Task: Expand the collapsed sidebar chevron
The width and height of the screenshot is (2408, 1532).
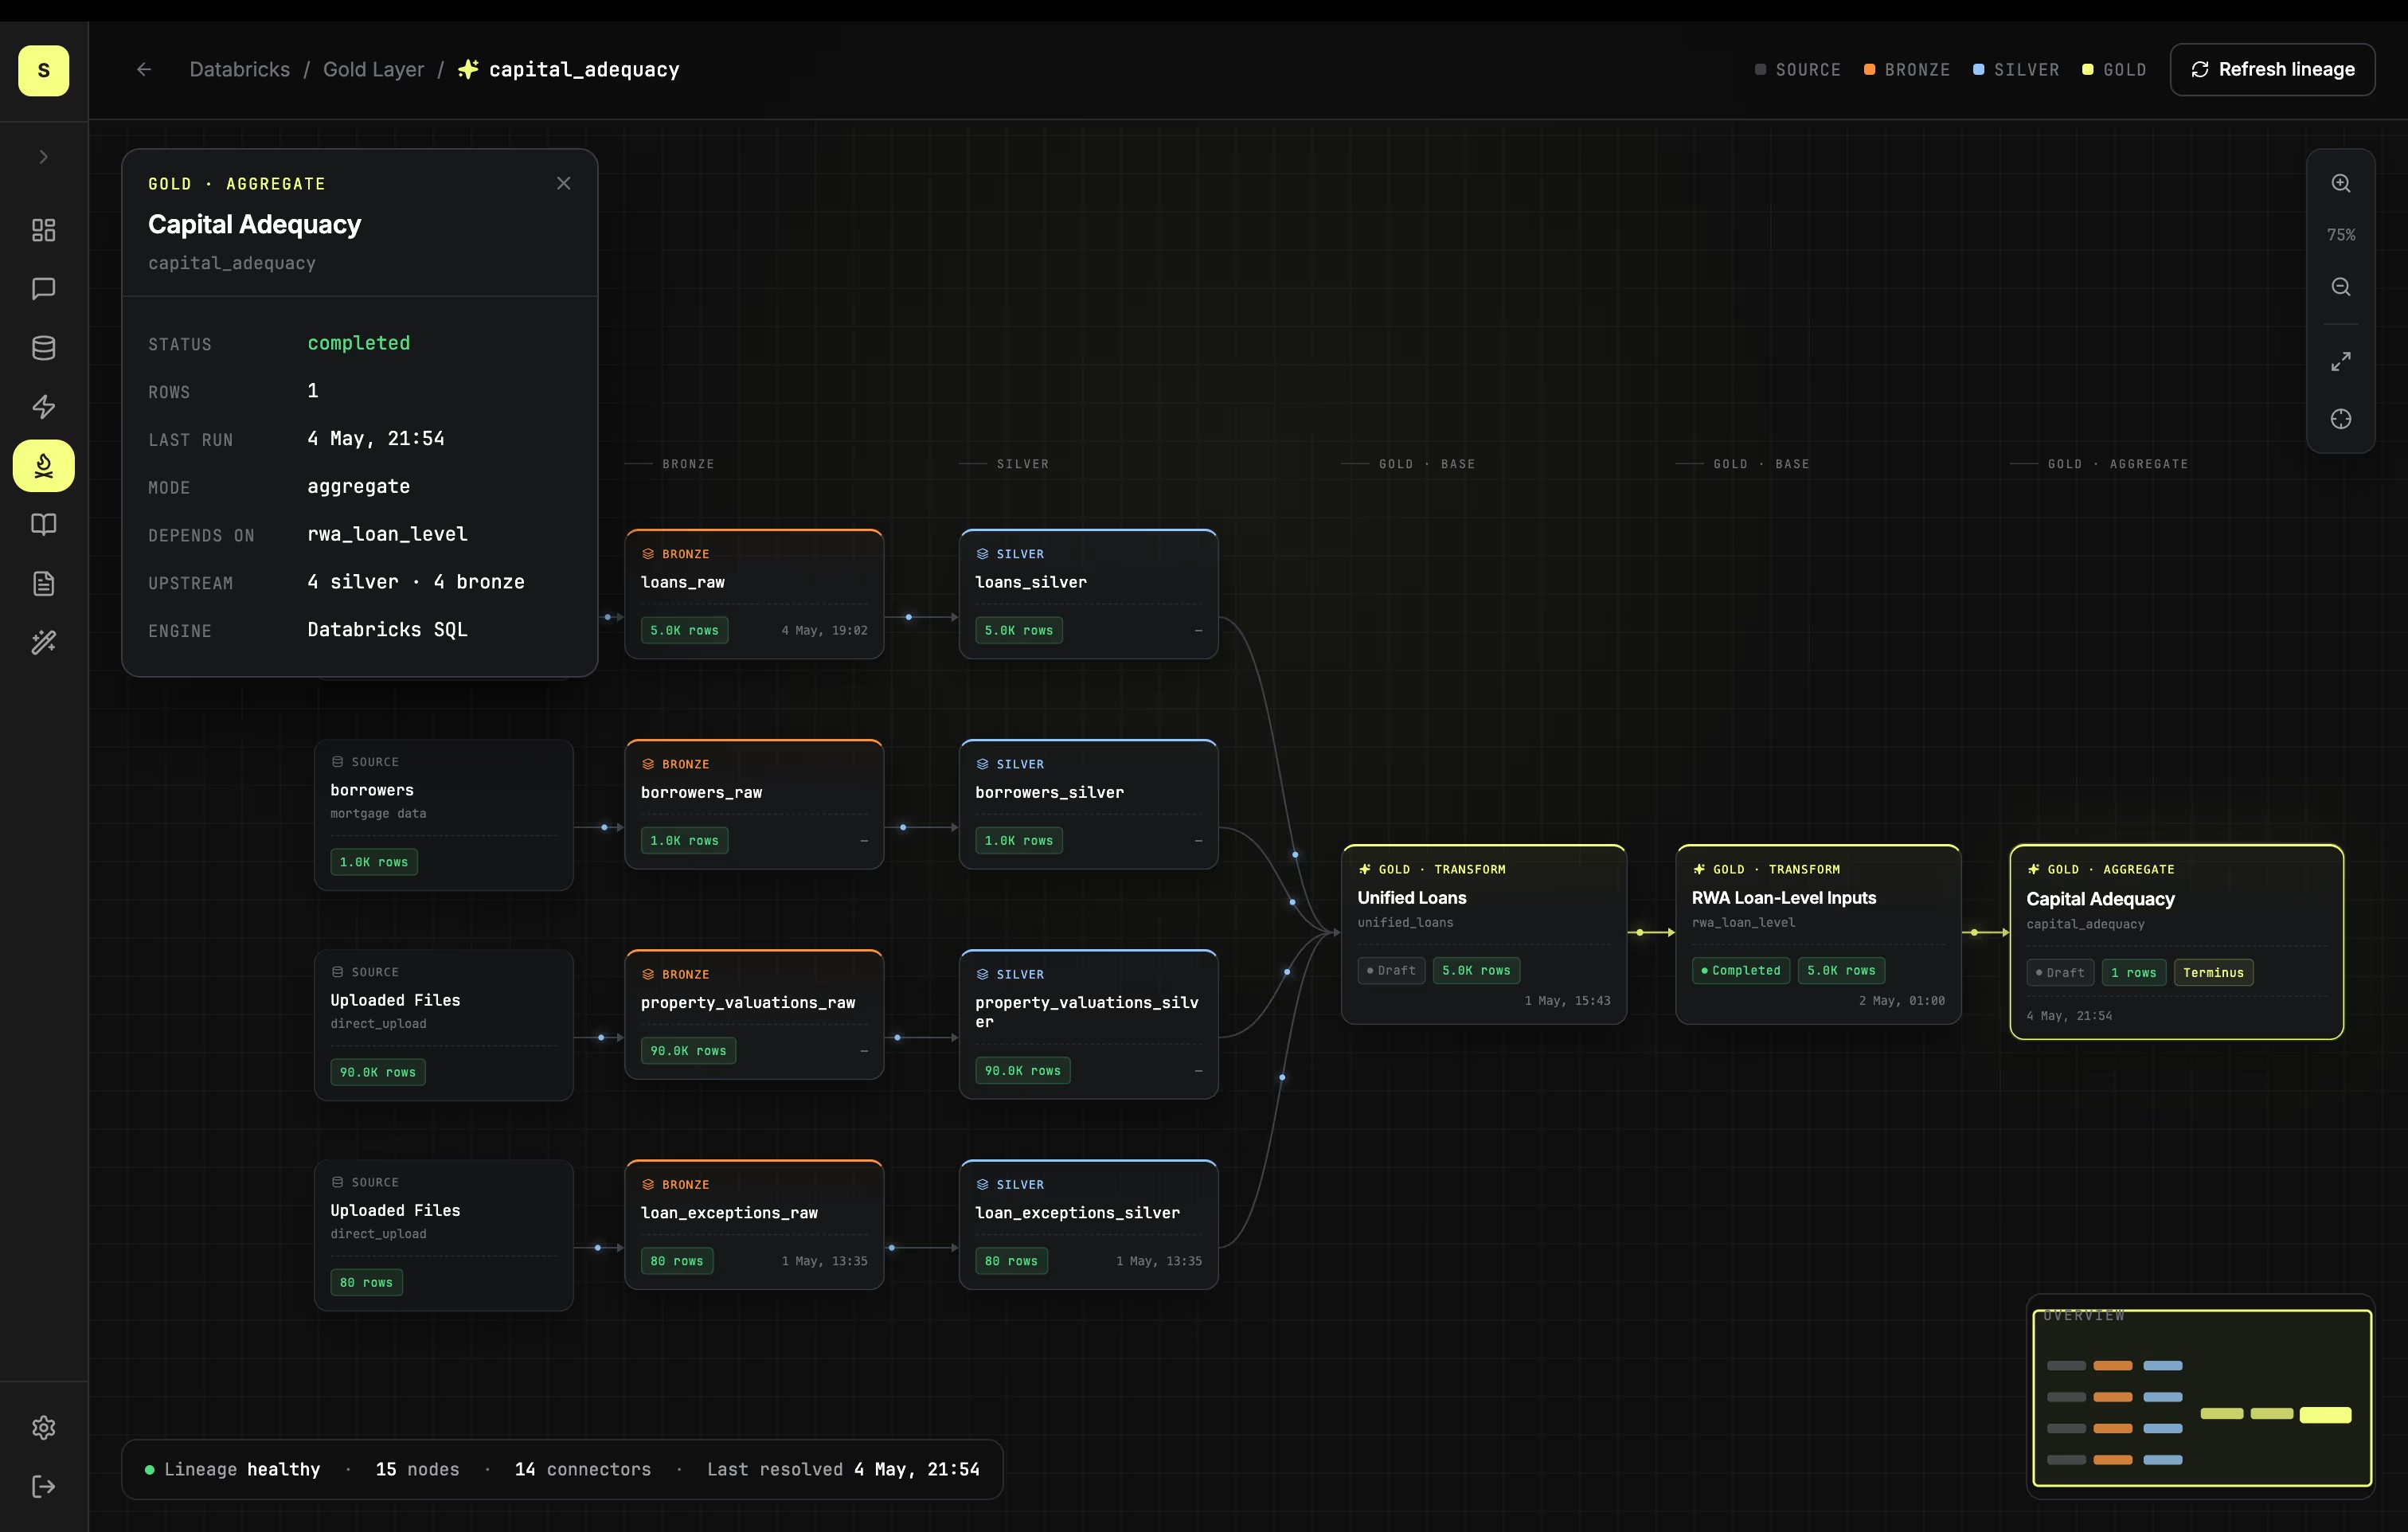Action: [x=43, y=157]
